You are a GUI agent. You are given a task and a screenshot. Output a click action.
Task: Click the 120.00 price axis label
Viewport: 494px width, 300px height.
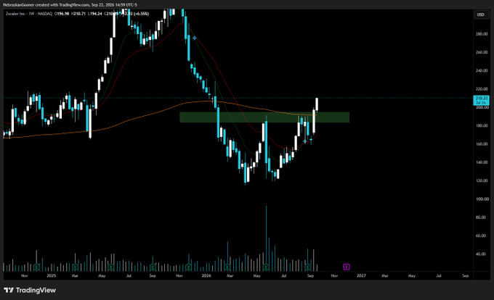[482, 181]
